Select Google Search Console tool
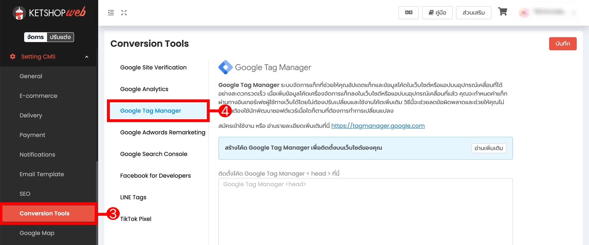The height and width of the screenshot is (245, 589). click(154, 154)
